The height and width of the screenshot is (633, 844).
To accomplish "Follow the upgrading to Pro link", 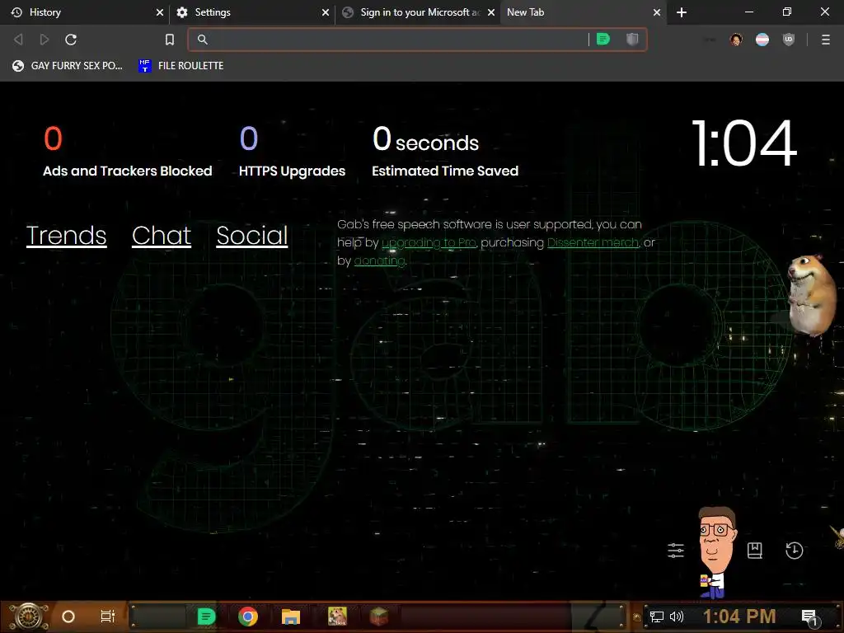I will tap(429, 243).
